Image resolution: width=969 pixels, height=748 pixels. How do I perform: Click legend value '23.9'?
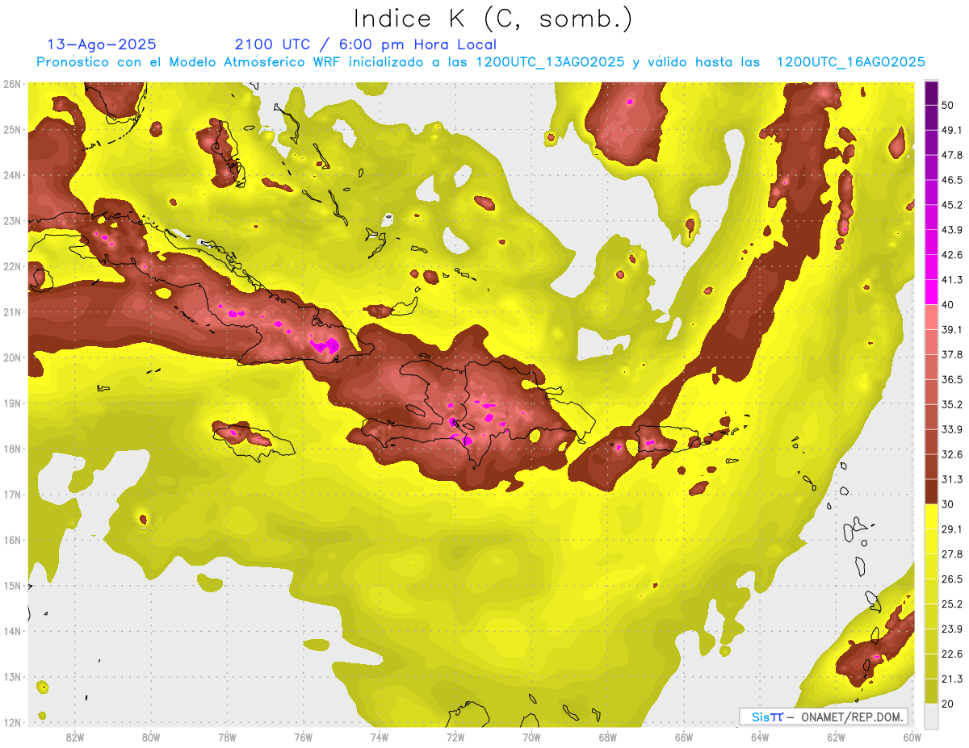(952, 629)
